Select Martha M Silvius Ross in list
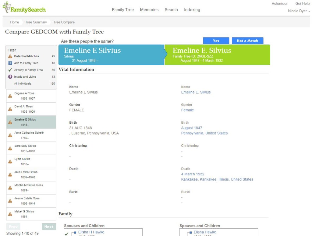The width and height of the screenshot is (312, 236). [x=31, y=188]
